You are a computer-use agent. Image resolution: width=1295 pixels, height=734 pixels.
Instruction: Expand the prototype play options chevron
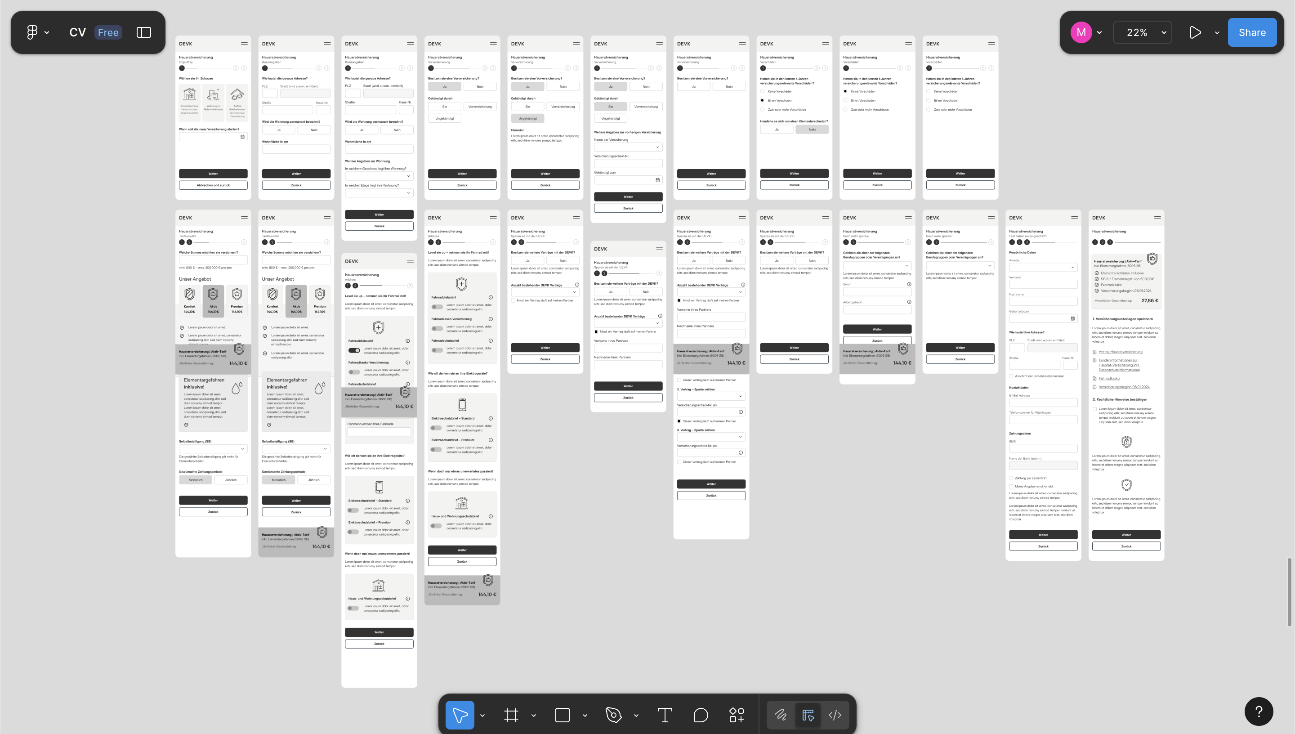click(x=1216, y=32)
